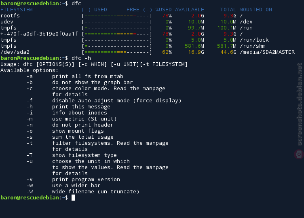This screenshot has width=304, height=218.
Task: Click the MOUNTED ON column header
Action: [x=255, y=10]
